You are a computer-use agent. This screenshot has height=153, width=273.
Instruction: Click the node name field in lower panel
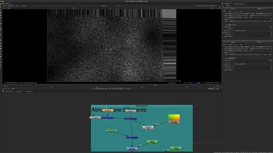pos(244,42)
